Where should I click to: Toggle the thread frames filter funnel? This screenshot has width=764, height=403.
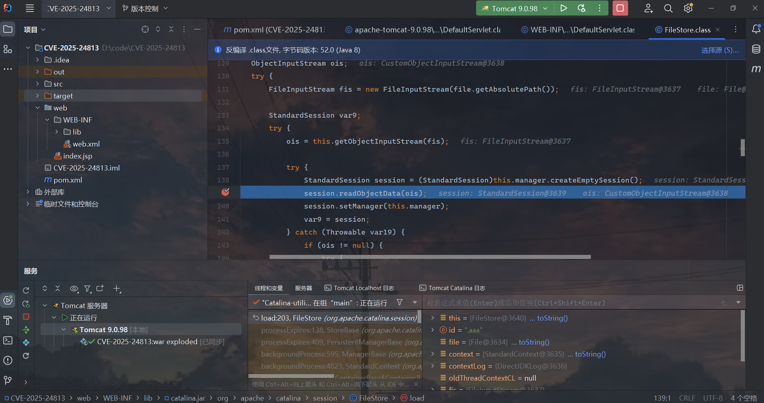pyautogui.click(x=400, y=303)
